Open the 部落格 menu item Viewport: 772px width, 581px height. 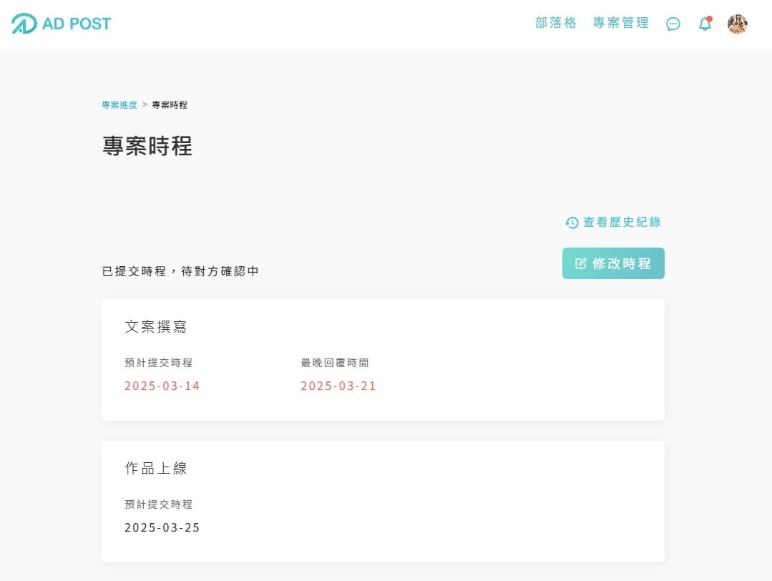click(555, 23)
